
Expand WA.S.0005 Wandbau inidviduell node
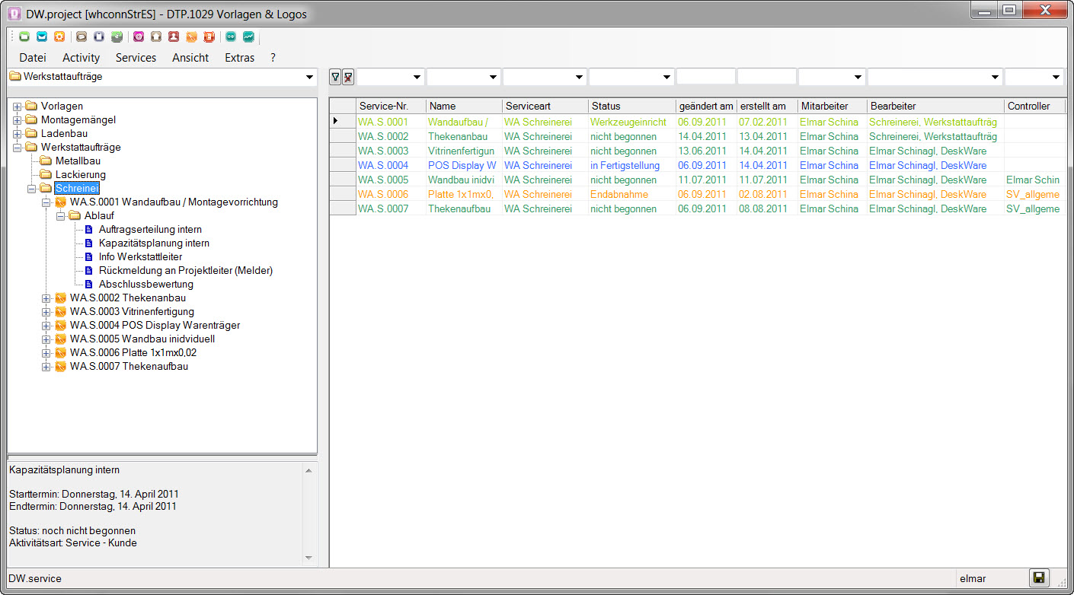pos(46,339)
